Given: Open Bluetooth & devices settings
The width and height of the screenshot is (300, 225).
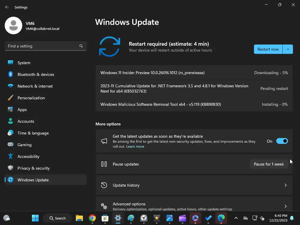Looking at the screenshot, I should (x=45, y=74).
